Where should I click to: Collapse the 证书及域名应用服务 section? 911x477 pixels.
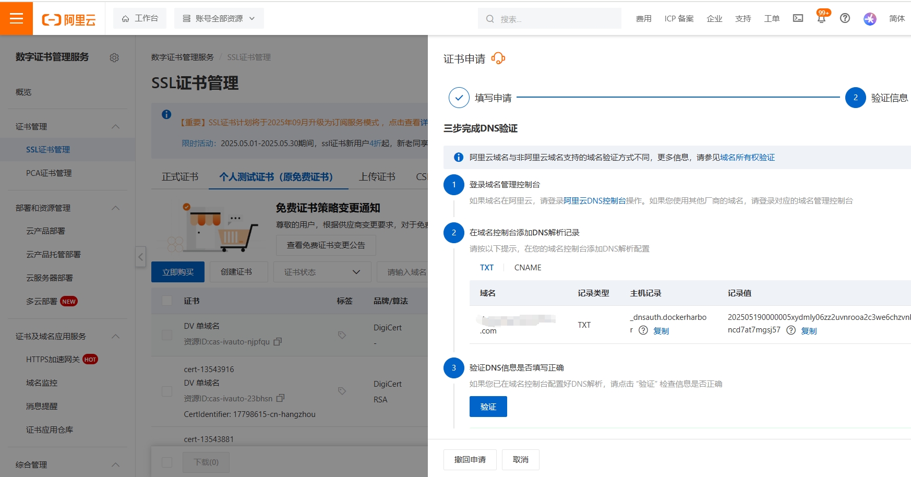point(116,337)
